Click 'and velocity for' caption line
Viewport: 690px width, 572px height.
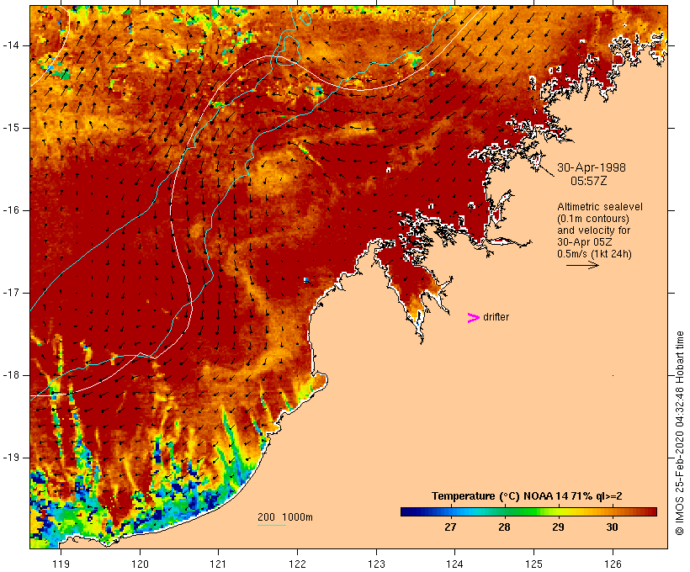click(x=593, y=230)
